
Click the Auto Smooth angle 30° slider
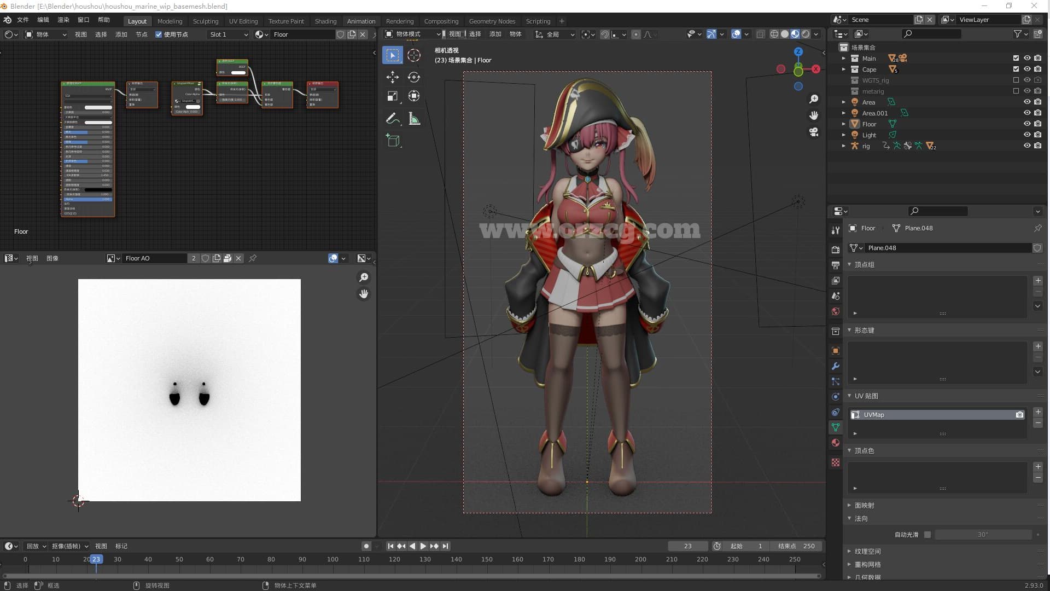click(983, 535)
